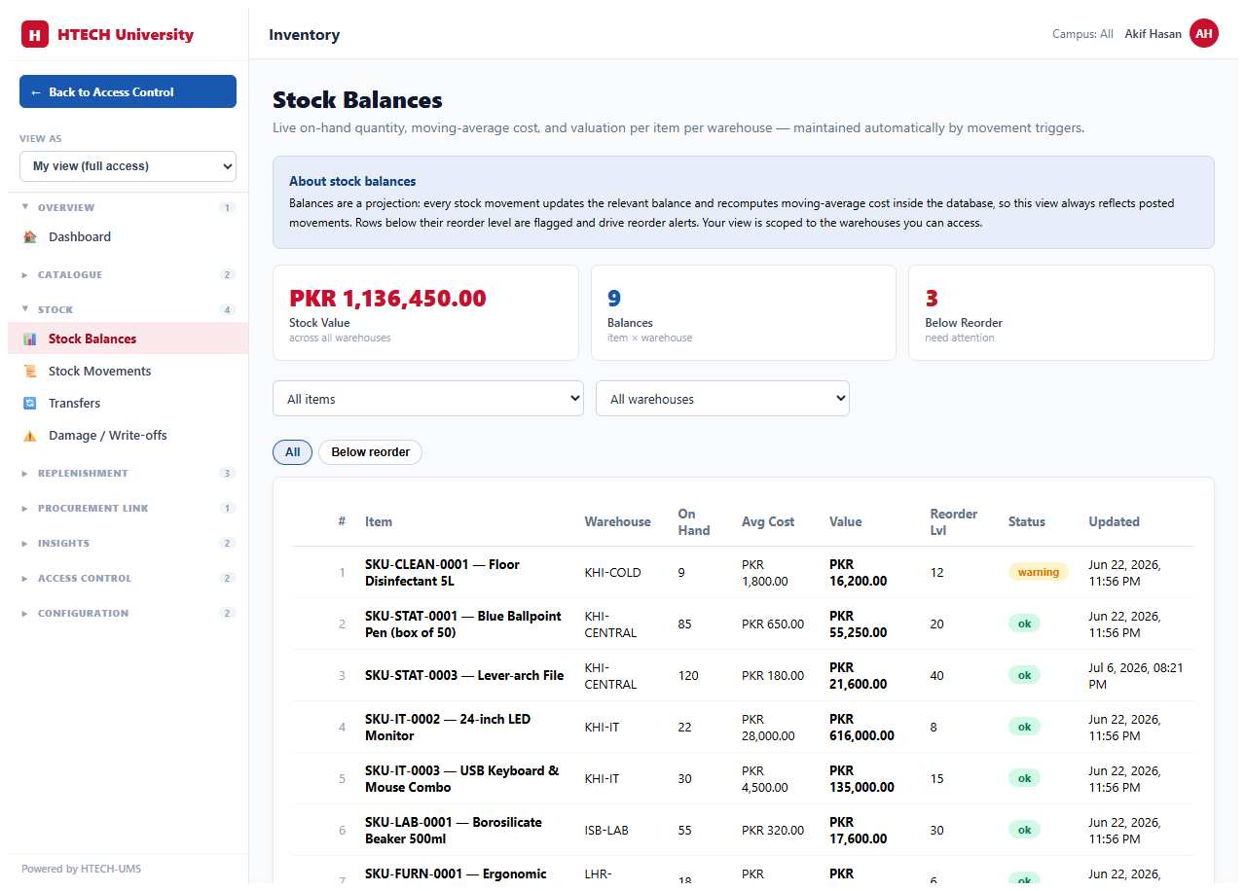Open Stock Movements page
This screenshot has width=1246, height=891.
pos(128,371)
